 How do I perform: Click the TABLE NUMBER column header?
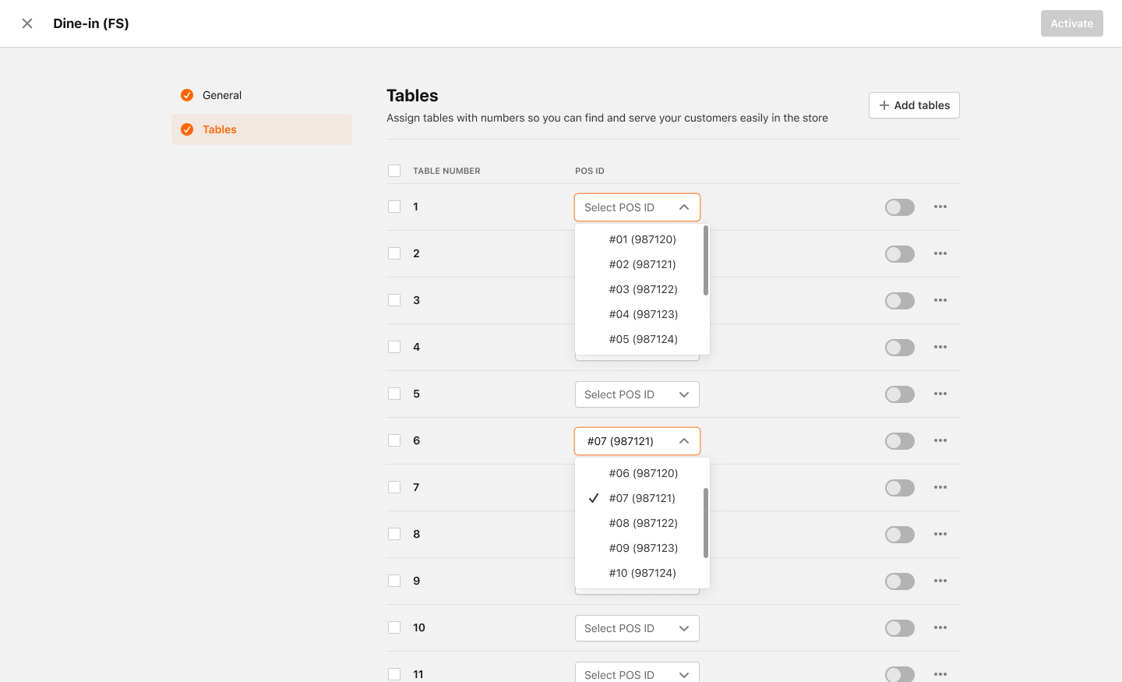coord(446,171)
